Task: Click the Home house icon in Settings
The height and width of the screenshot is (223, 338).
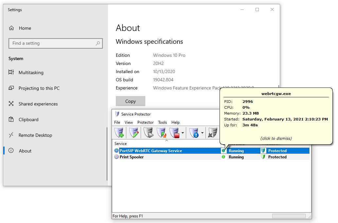Action: click(11, 28)
